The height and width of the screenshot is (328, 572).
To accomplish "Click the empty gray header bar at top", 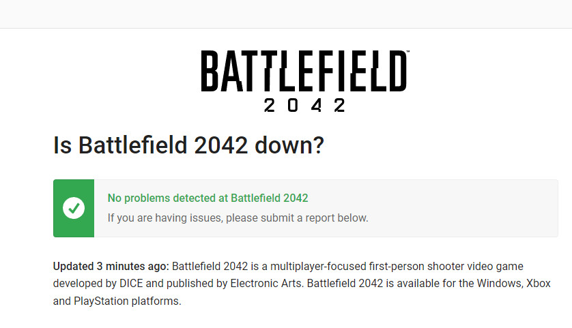I will (286, 14).
